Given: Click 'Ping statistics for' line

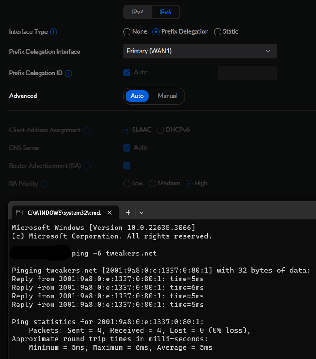Looking at the screenshot, I should pos(108,322).
